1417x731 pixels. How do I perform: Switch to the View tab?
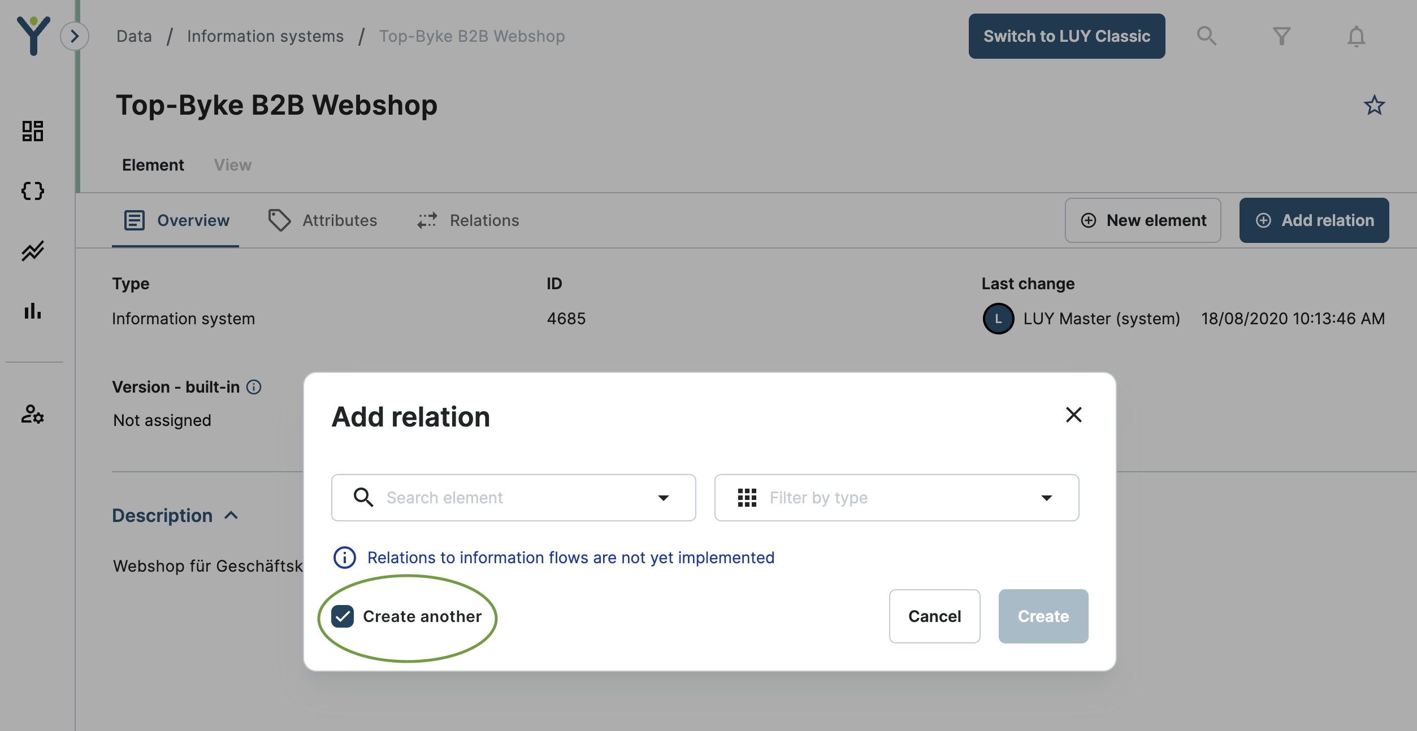232,165
